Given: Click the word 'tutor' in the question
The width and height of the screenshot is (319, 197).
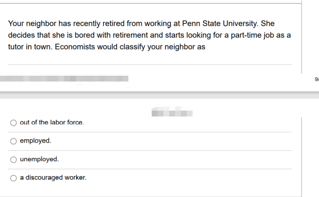Looking at the screenshot, I should [x=16, y=48].
